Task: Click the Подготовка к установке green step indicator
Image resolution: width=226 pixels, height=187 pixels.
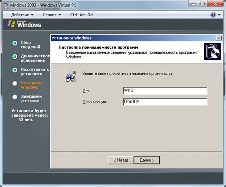Action: pyautogui.click(x=15, y=70)
